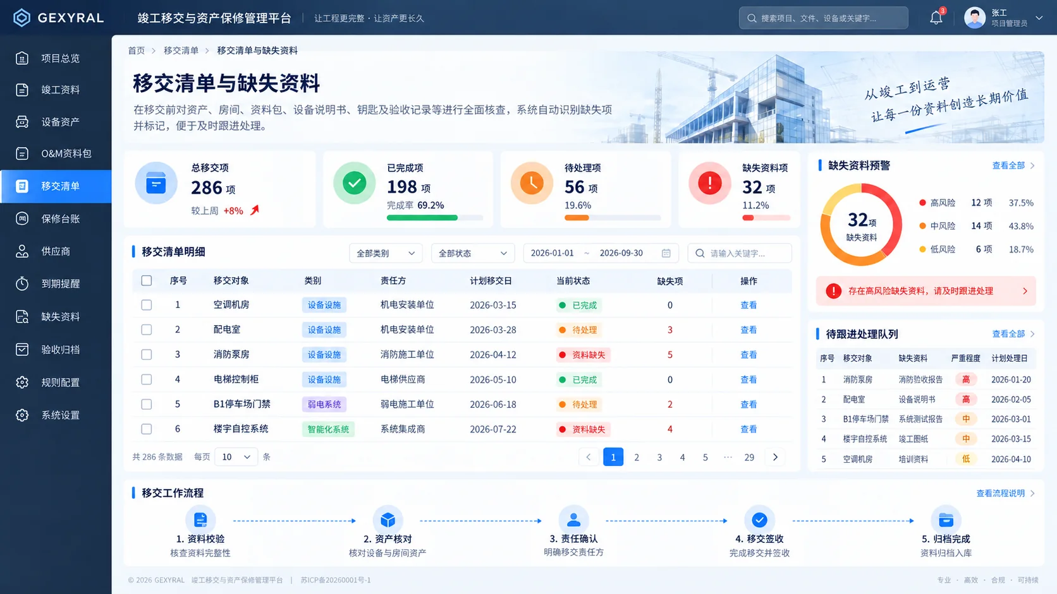Expand the high-risk missing data alert banner
The height and width of the screenshot is (594, 1057).
926,291
